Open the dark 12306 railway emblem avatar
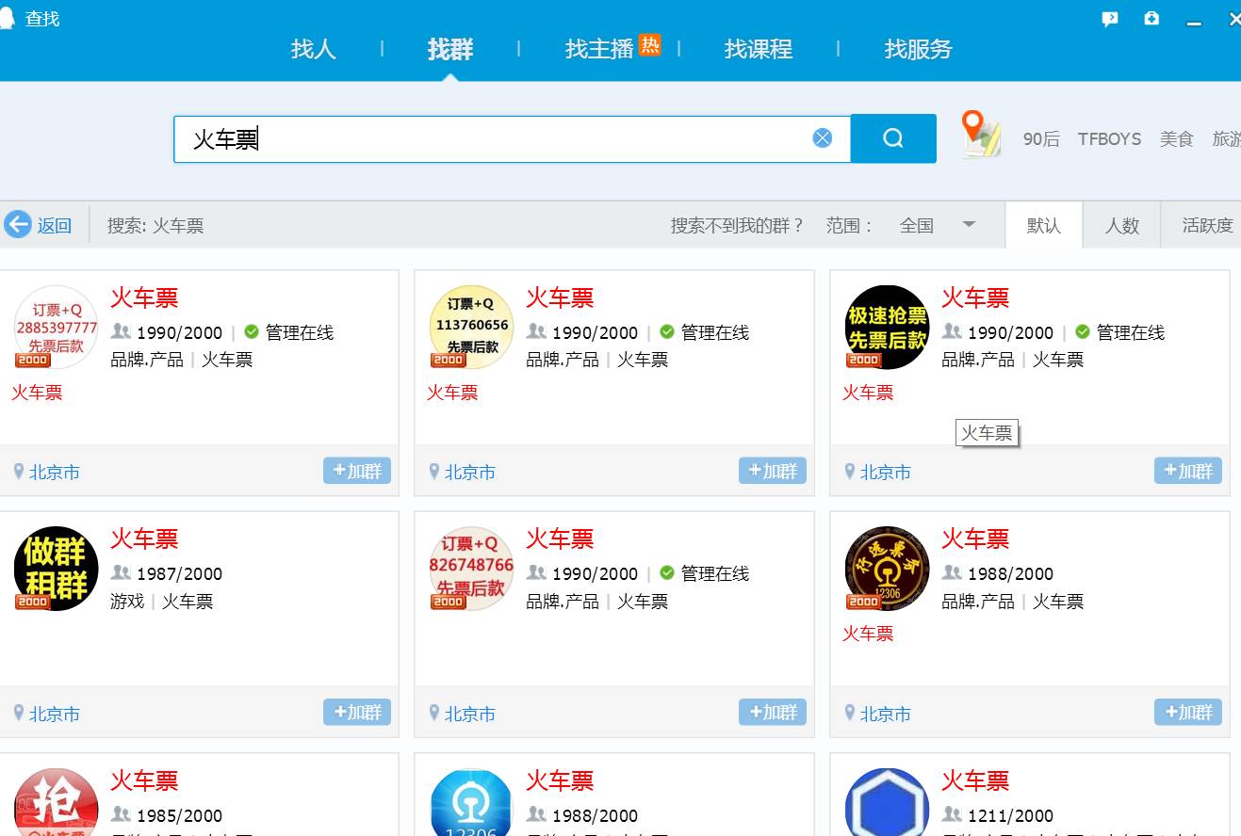Image resolution: width=1241 pixels, height=836 pixels. [x=888, y=568]
